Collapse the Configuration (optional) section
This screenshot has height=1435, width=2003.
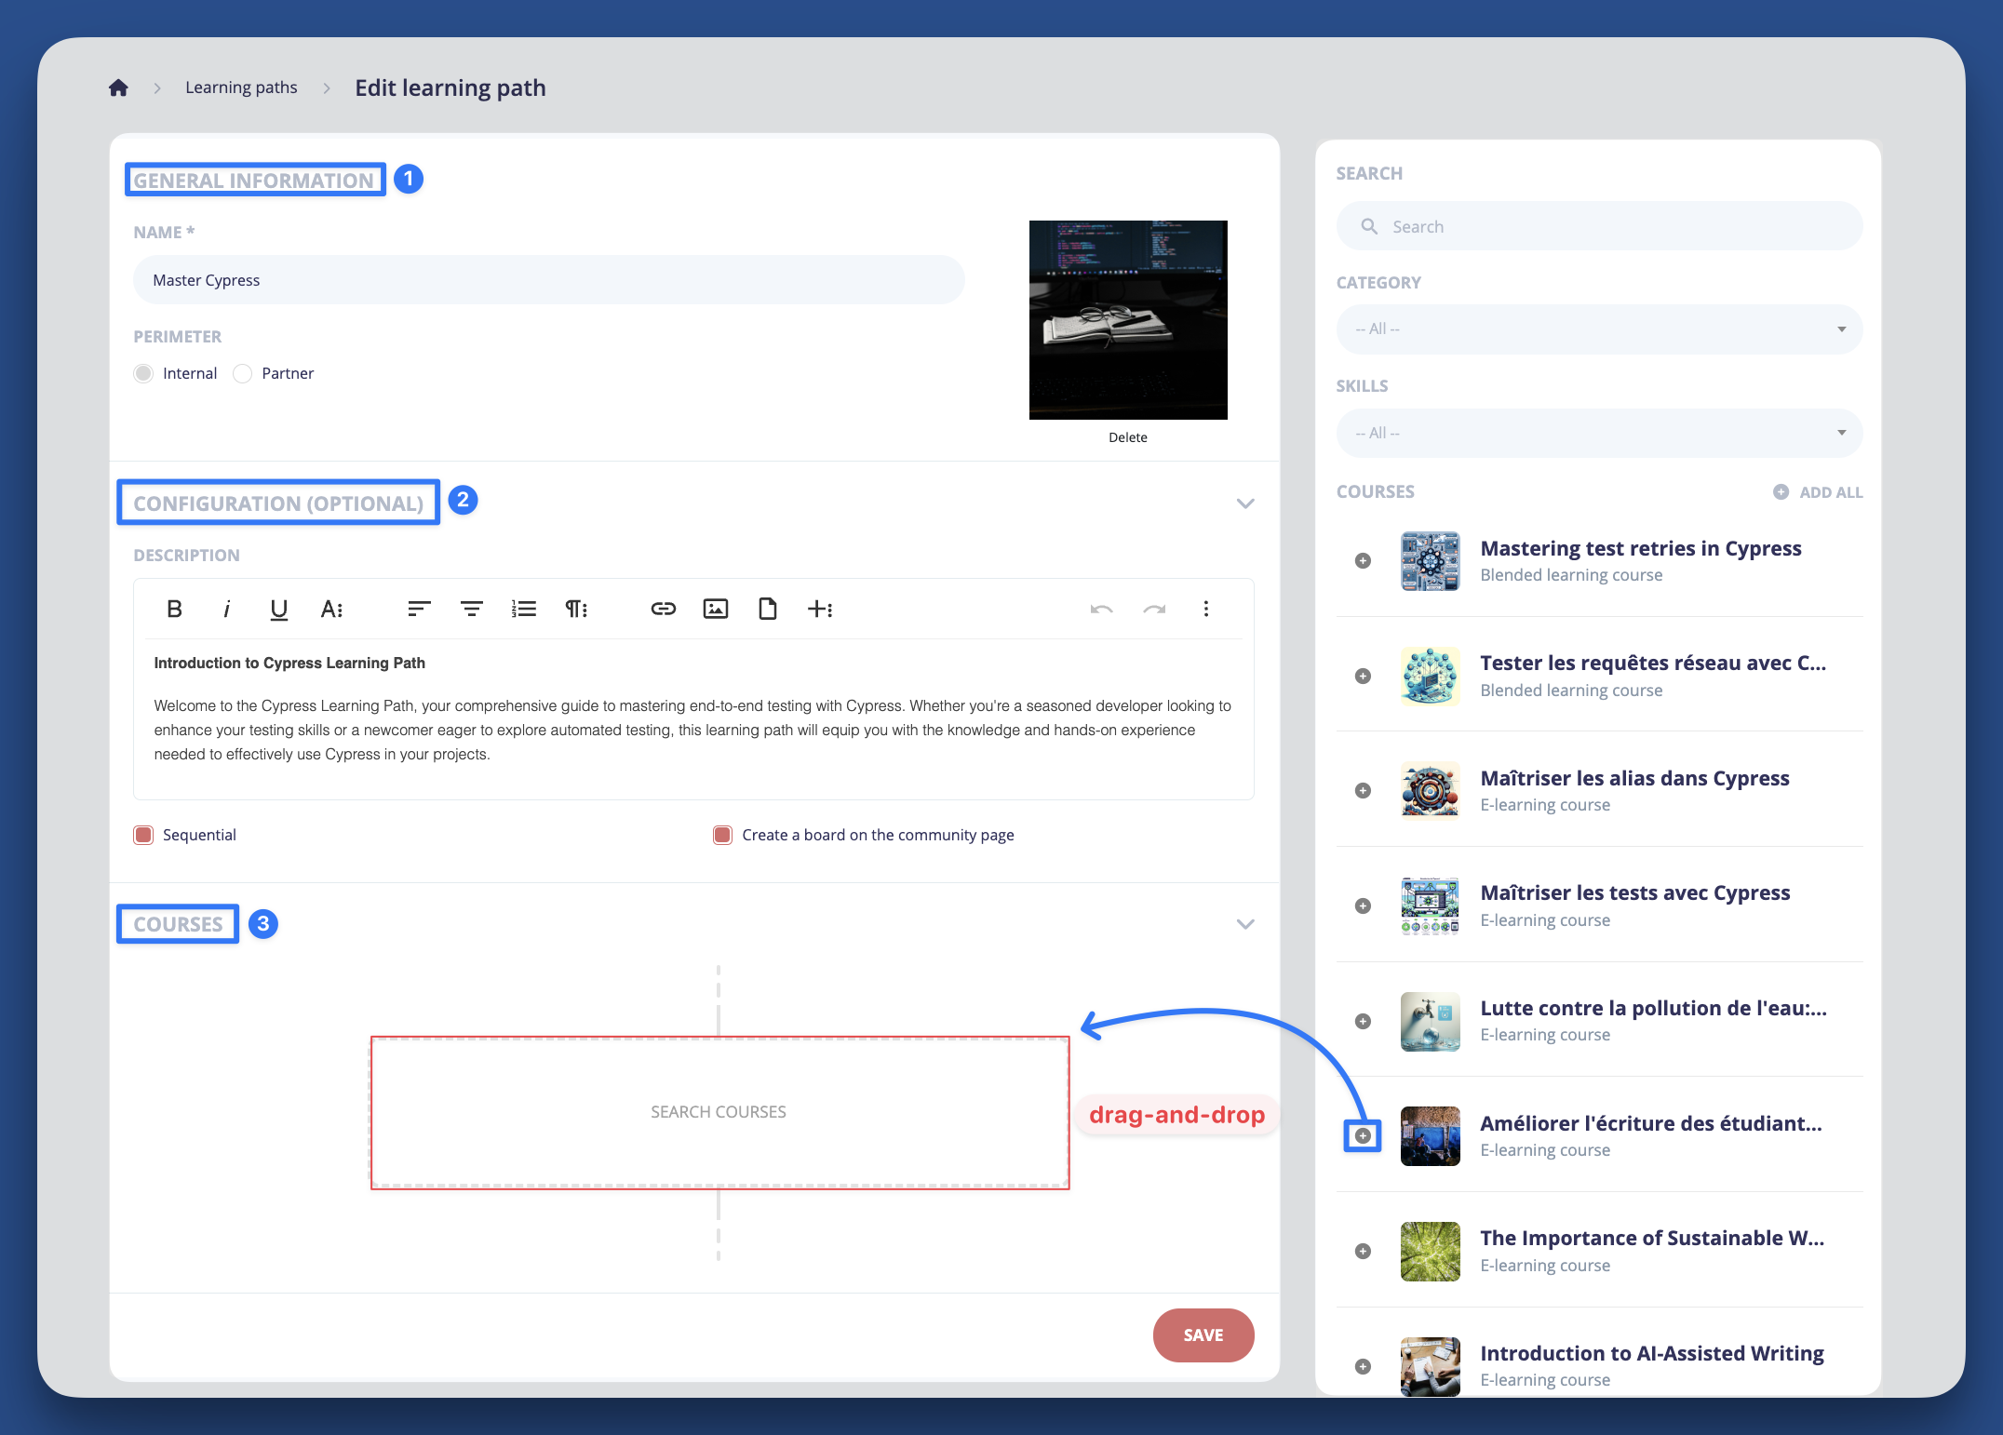[1245, 503]
